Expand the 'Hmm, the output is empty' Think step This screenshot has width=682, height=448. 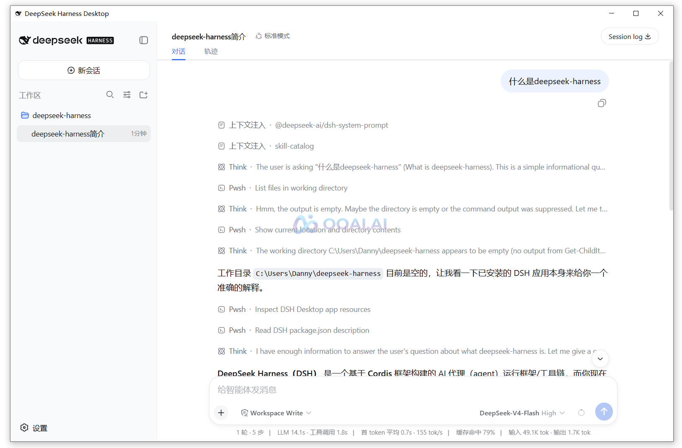point(412,209)
